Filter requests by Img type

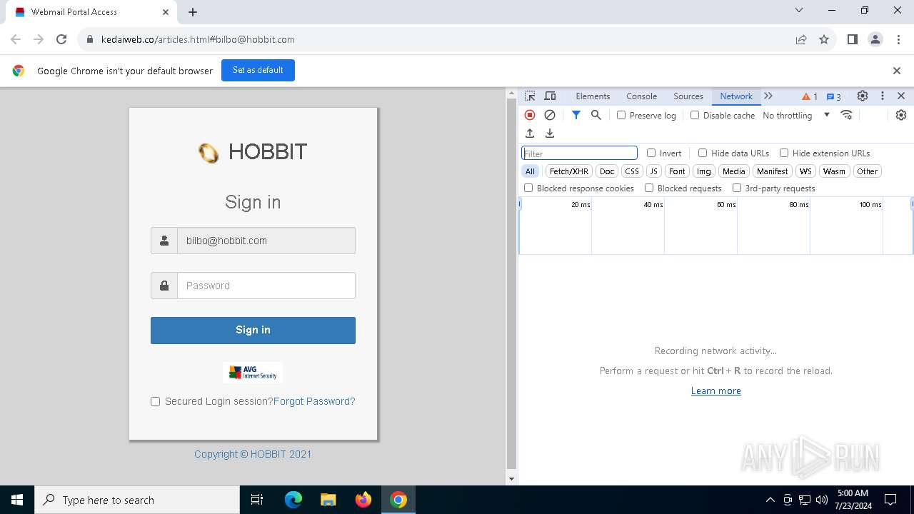click(704, 171)
